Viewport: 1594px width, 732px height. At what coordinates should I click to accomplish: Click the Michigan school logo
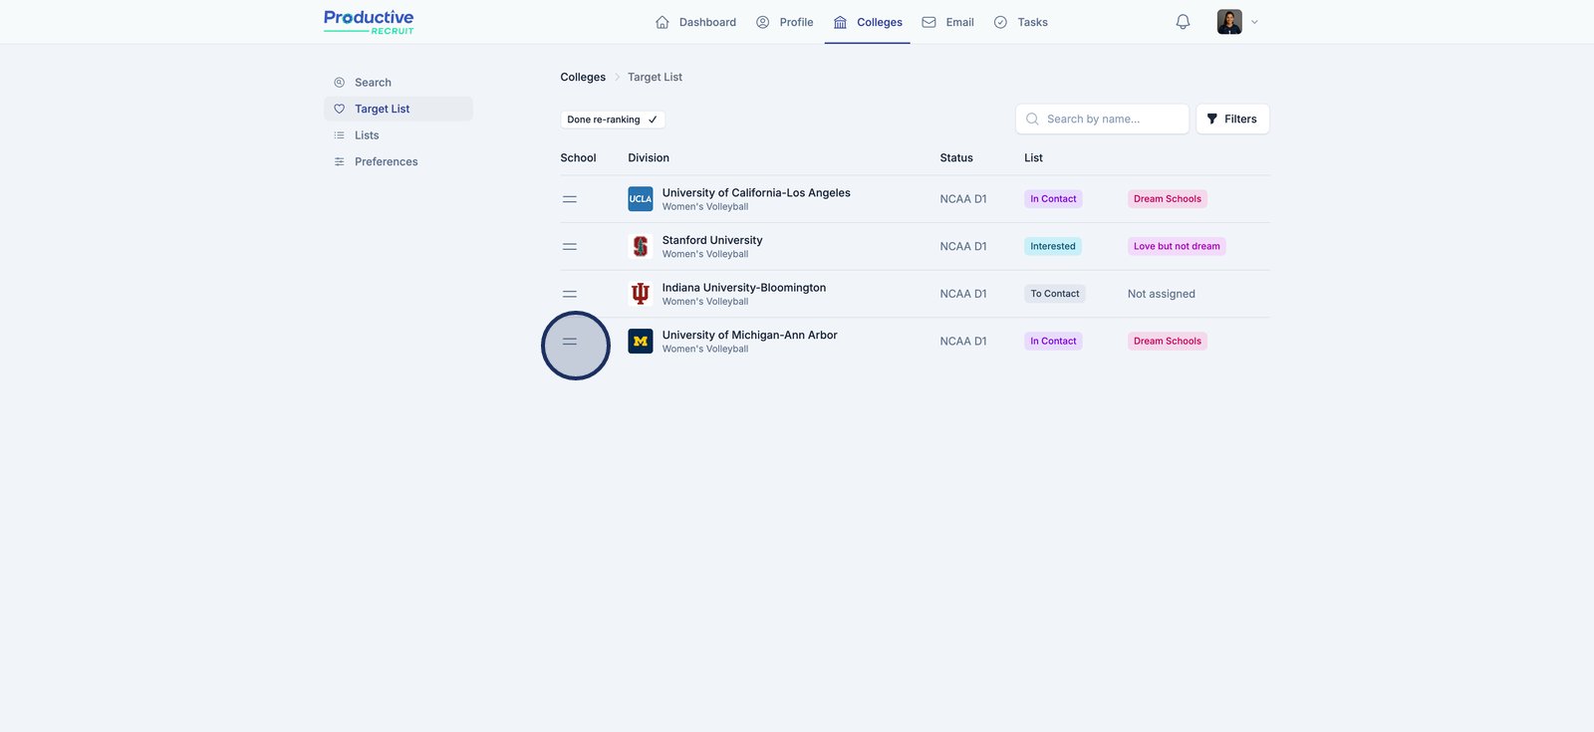click(640, 342)
